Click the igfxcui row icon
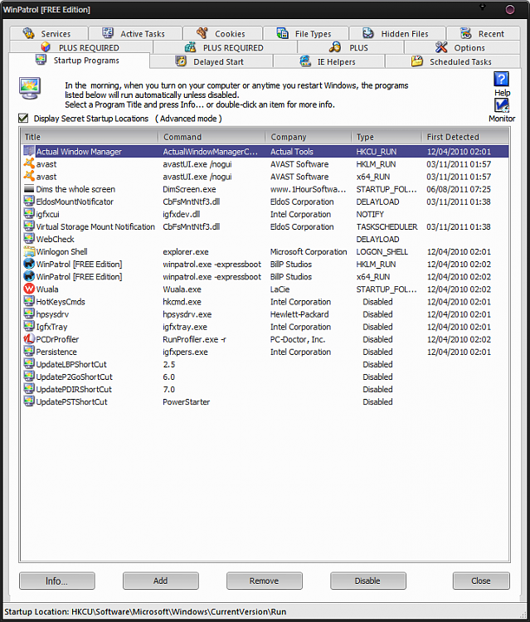 click(x=29, y=214)
